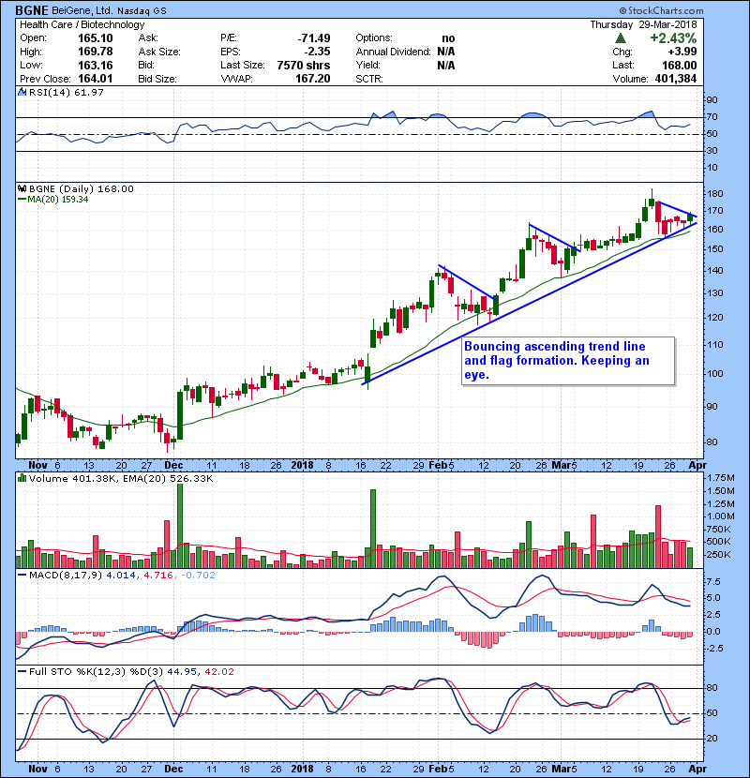Click the RSI(14) indicator legend icon

22,92
